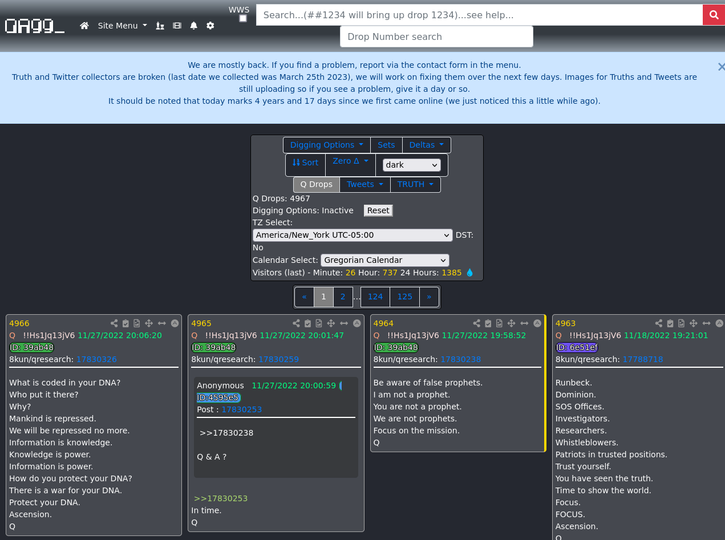Open post link 17830326
This screenshot has width=725, height=540.
click(96, 359)
